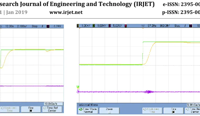Select Time Ref Center on left oscilloscope
200x116 pixels.
coord(52,109)
